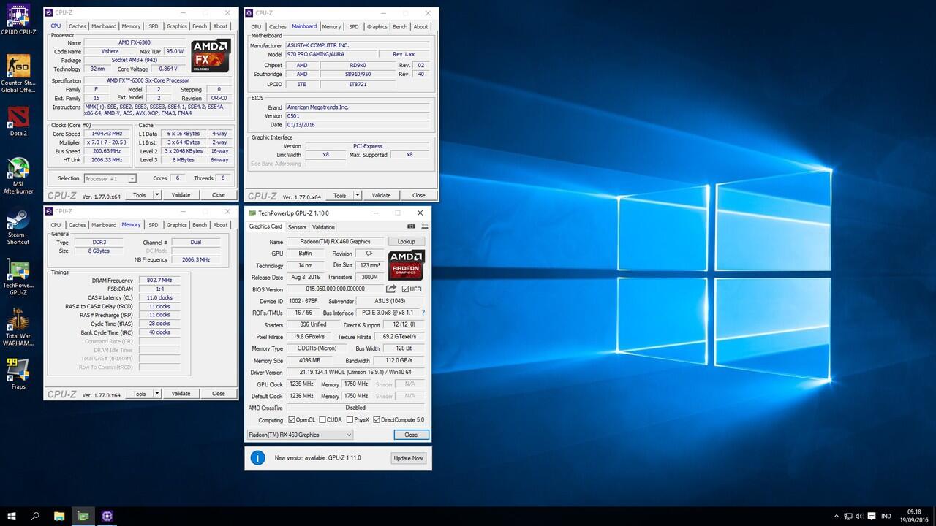Click Validate in CPU-Z CPU window
This screenshot has width=936, height=526.
pos(181,195)
